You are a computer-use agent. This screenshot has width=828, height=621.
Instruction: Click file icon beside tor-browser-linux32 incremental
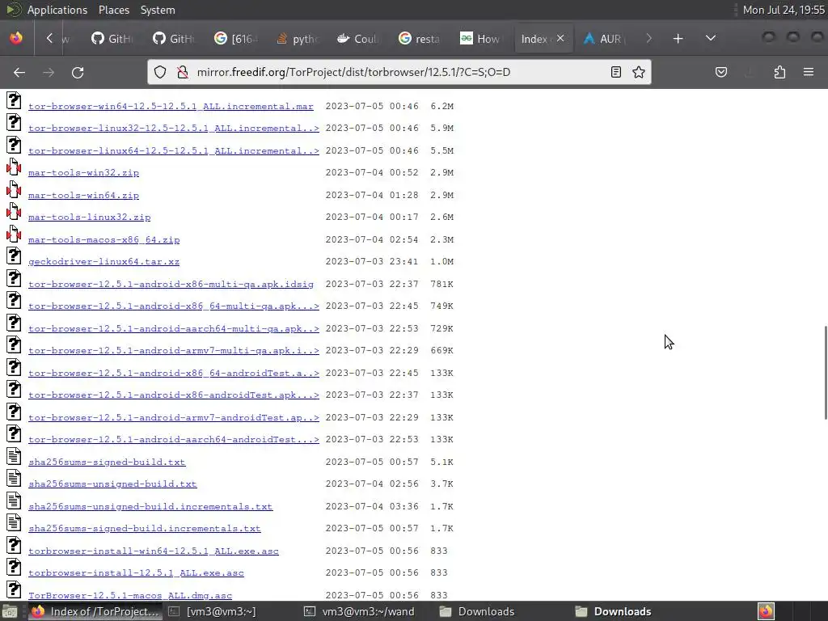click(14, 123)
